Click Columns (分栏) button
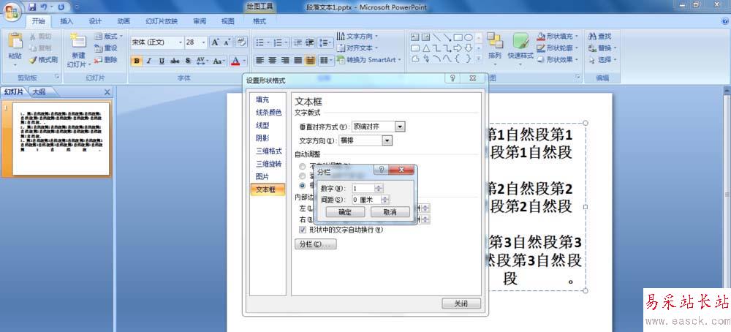 (x=316, y=244)
